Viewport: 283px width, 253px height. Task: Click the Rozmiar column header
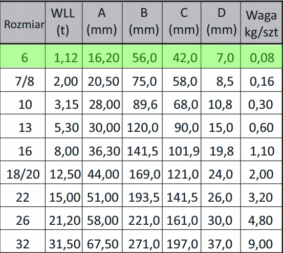[23, 23]
